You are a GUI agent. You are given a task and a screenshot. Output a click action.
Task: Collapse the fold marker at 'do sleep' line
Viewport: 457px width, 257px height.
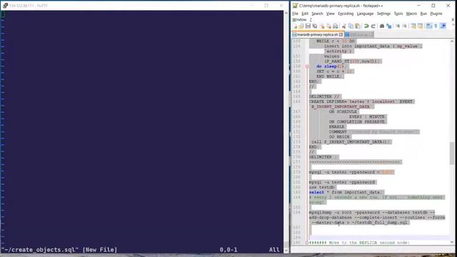307,66
